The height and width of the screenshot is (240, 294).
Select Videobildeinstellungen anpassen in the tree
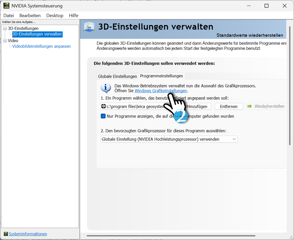pyautogui.click(x=41, y=46)
